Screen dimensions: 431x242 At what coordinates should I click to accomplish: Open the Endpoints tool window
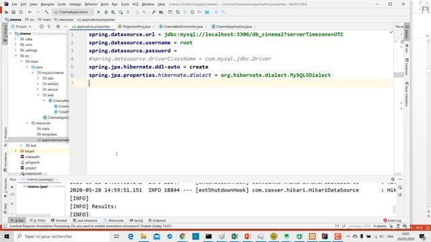(157, 220)
